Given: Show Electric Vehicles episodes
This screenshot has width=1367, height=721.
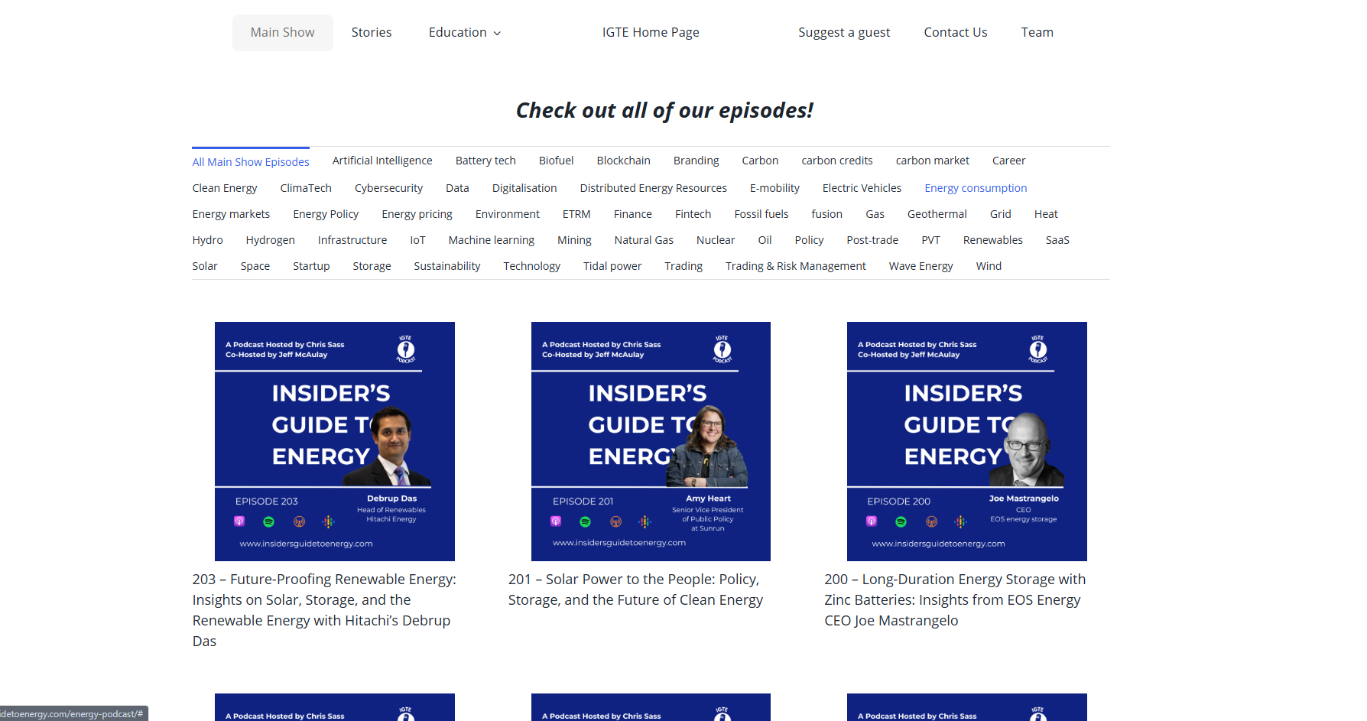Looking at the screenshot, I should (862, 188).
